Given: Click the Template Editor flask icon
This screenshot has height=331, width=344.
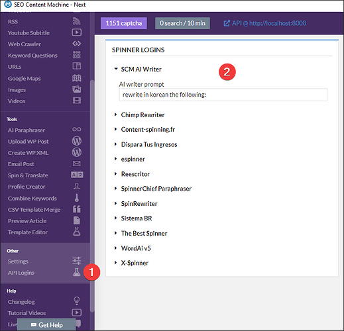Looking at the screenshot, I should tap(77, 232).
